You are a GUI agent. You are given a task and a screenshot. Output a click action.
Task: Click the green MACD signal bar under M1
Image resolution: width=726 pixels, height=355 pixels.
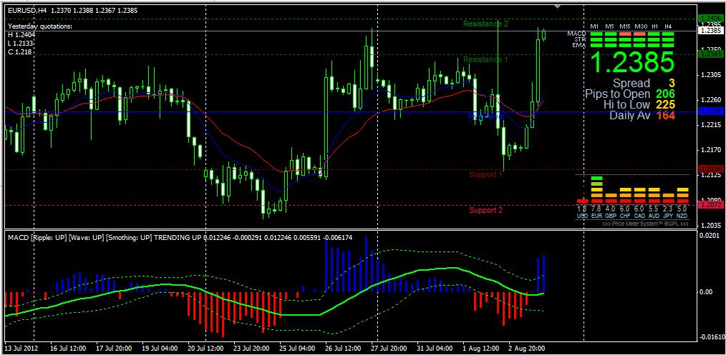click(x=596, y=34)
